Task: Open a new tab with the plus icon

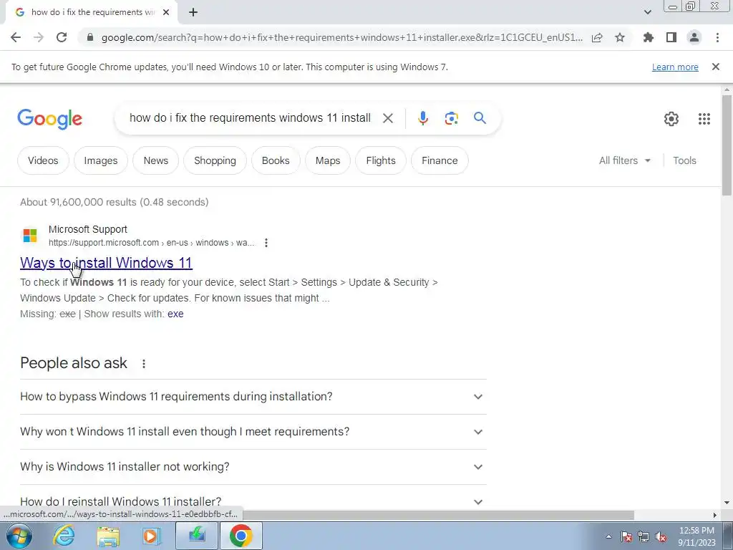Action: [x=193, y=13]
